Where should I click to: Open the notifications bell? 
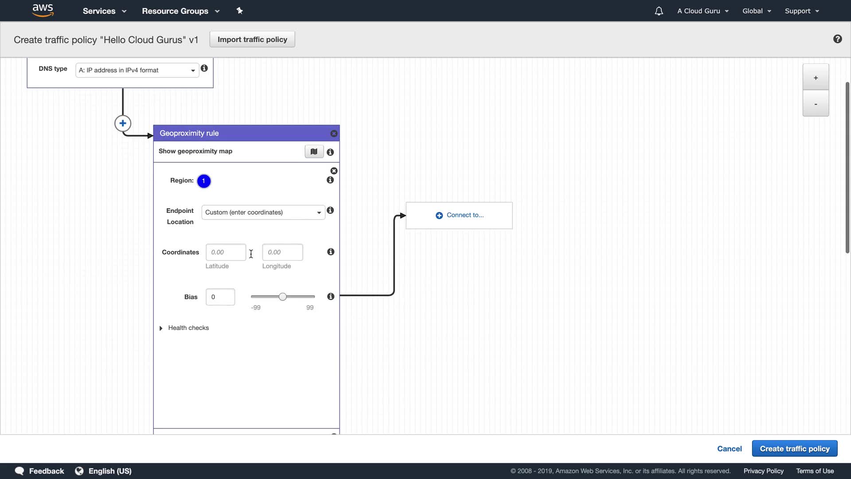pyautogui.click(x=659, y=11)
